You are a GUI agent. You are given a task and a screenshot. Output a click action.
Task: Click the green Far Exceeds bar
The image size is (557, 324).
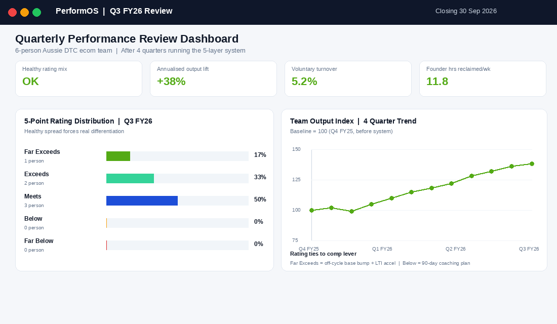click(118, 156)
